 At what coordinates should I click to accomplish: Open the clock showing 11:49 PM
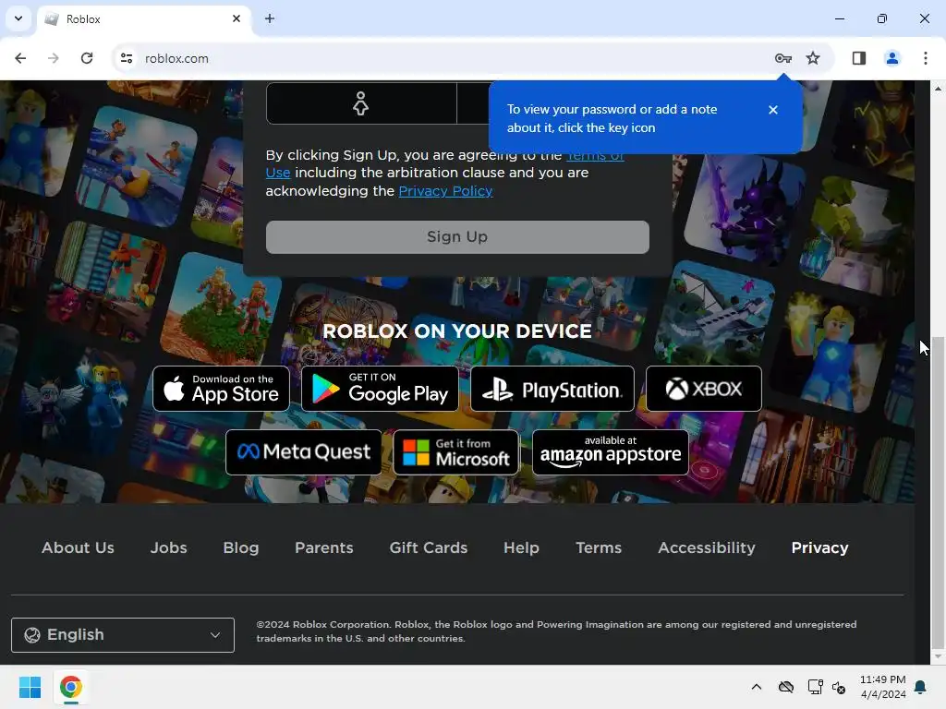(x=882, y=687)
